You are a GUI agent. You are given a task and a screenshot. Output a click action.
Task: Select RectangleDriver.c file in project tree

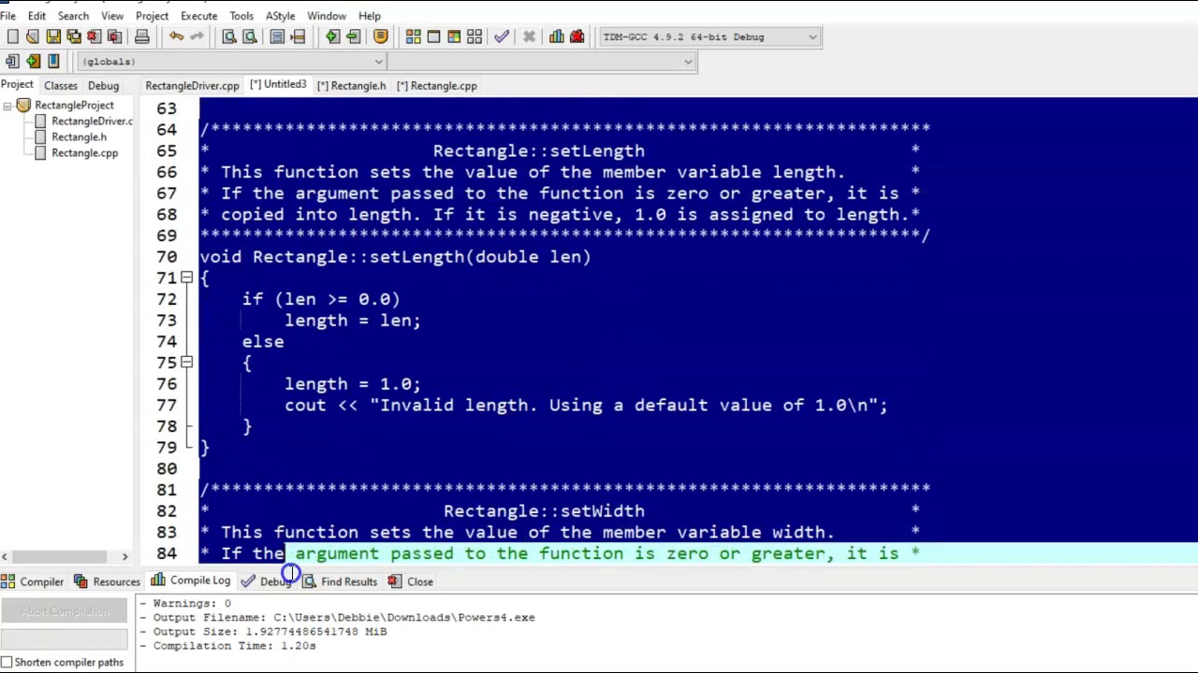(x=92, y=121)
